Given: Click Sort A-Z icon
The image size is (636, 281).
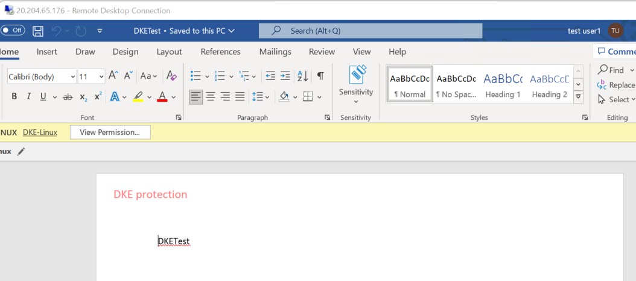Looking at the screenshot, I should click(302, 76).
